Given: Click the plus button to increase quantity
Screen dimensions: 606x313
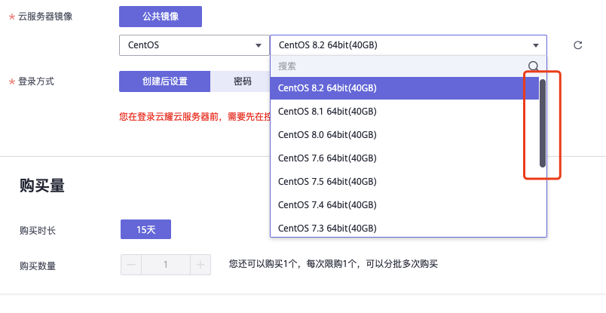Looking at the screenshot, I should point(200,265).
